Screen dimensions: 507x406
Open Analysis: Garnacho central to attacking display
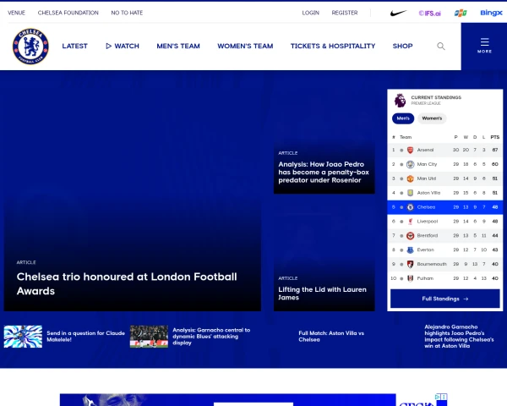(211, 337)
